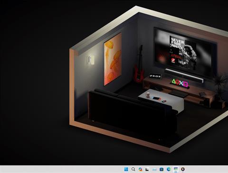Open the dark blue Store icon
The height and width of the screenshot is (173, 228).
coord(161,169)
